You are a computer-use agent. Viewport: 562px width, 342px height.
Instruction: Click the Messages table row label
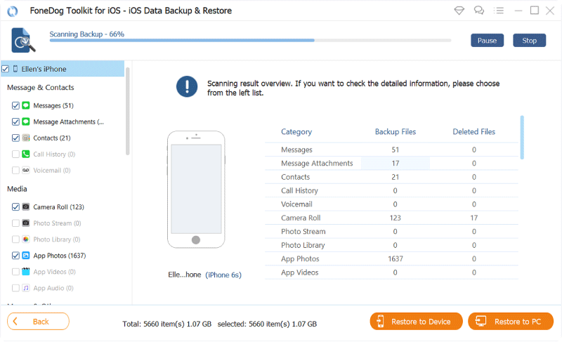pos(296,150)
